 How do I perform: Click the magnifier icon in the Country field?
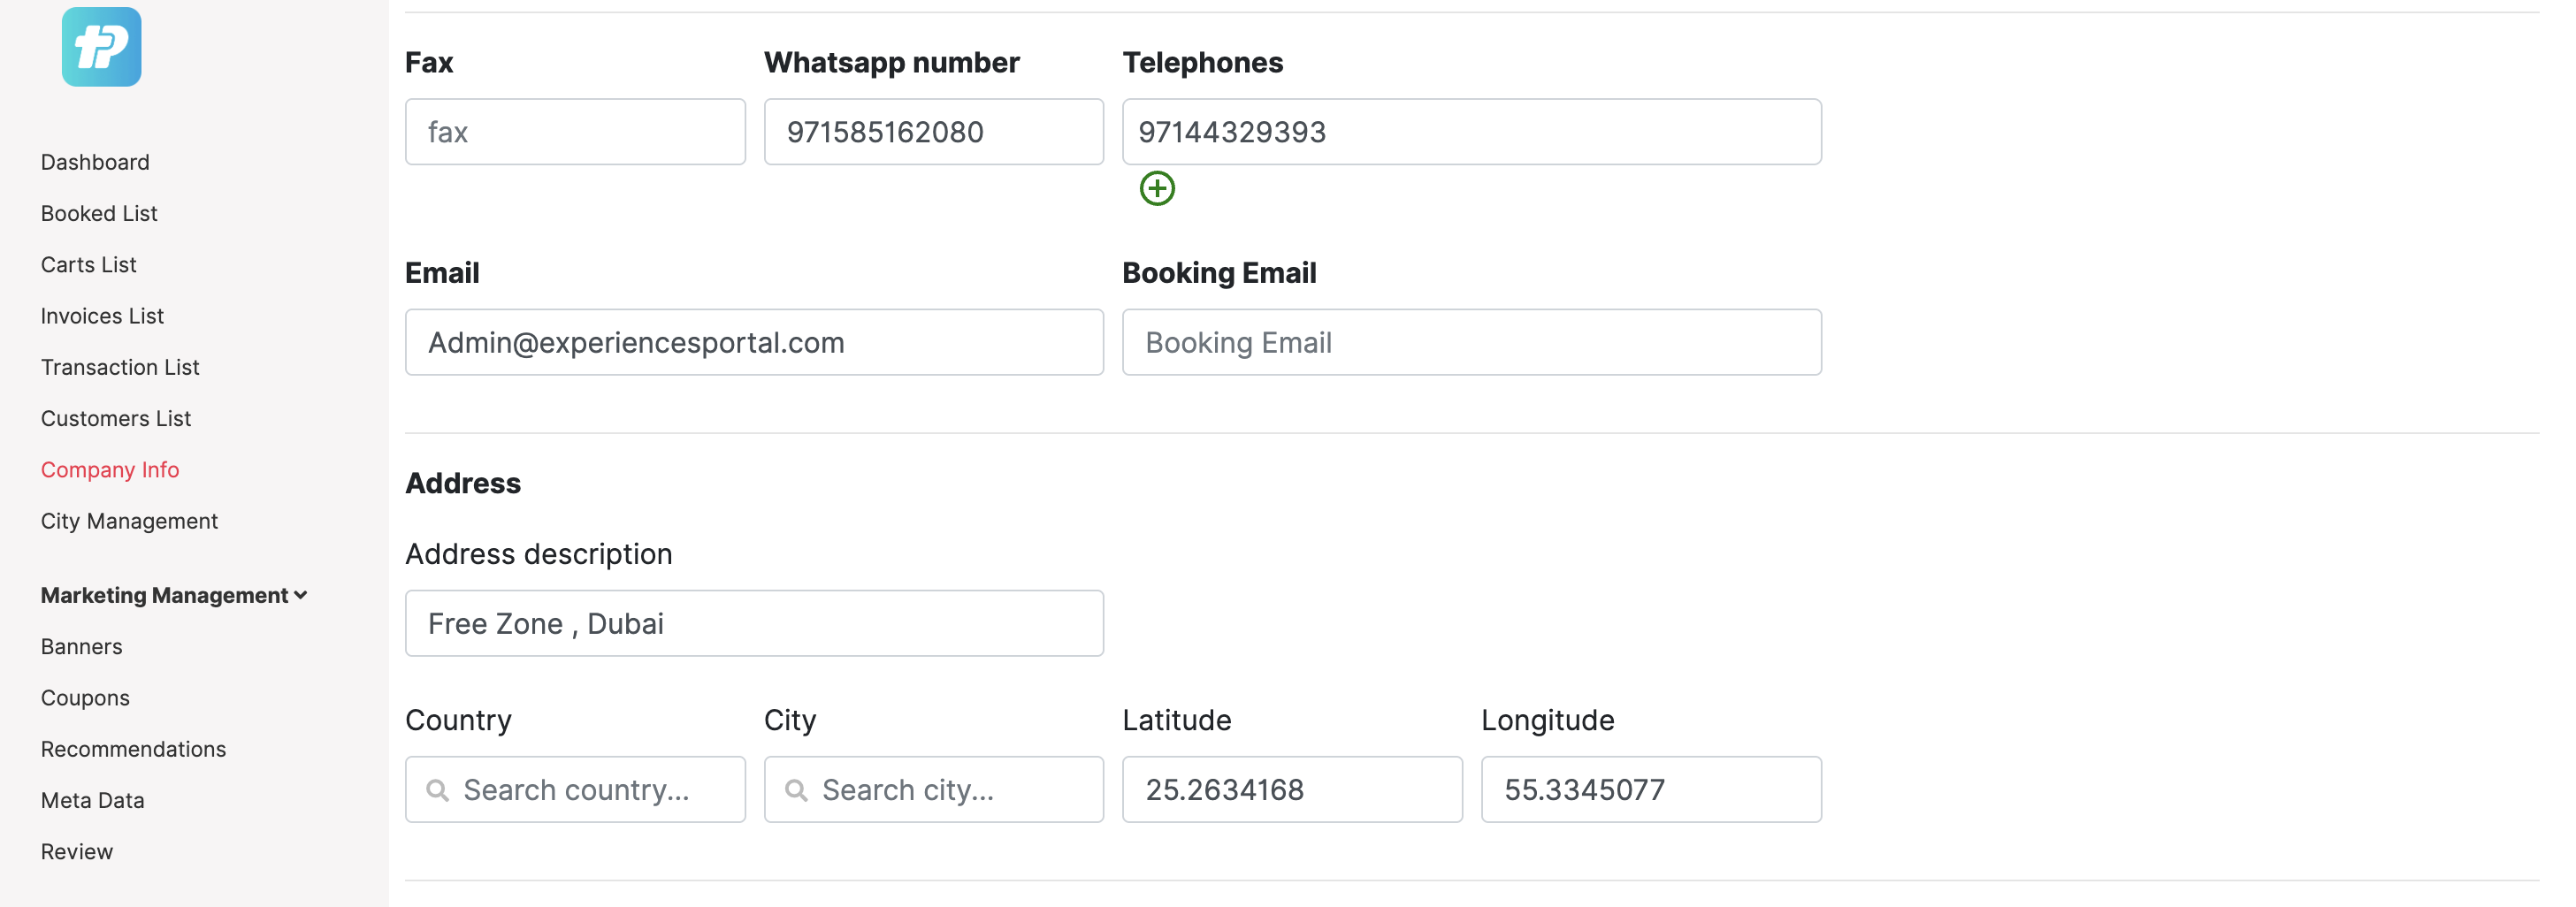[x=437, y=790]
